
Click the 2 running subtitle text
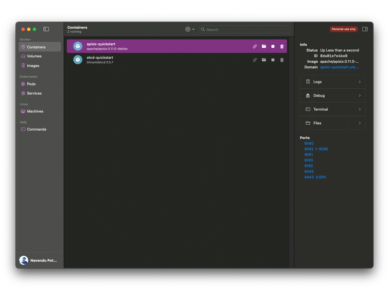(x=74, y=32)
